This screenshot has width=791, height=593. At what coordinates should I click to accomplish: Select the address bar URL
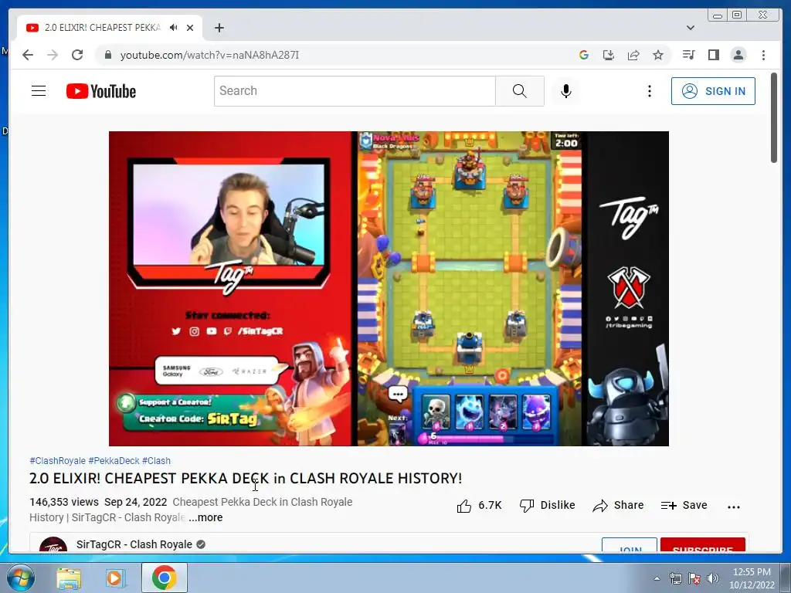(209, 55)
